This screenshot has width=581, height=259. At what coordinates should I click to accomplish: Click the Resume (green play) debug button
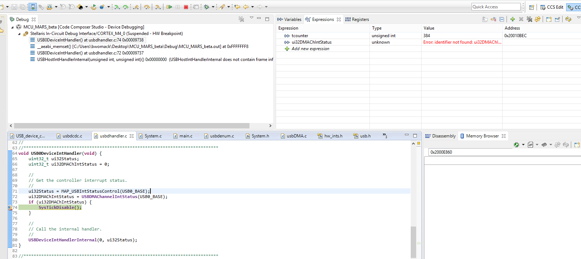[x=169, y=7]
